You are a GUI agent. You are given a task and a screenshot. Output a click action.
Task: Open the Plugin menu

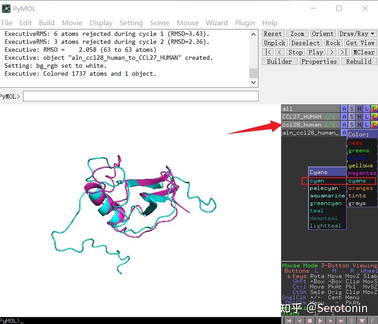coord(245,23)
